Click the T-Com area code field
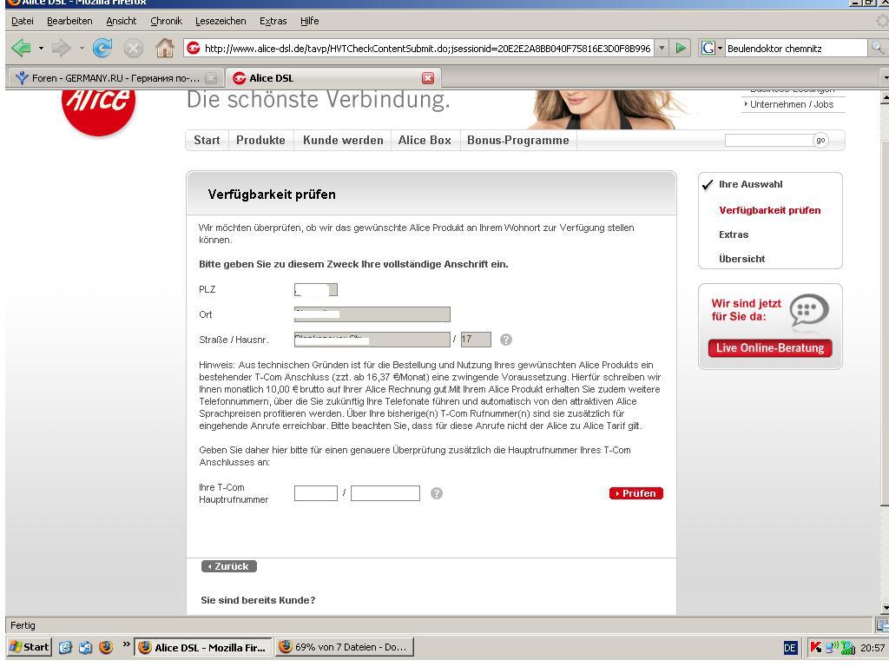 point(315,493)
